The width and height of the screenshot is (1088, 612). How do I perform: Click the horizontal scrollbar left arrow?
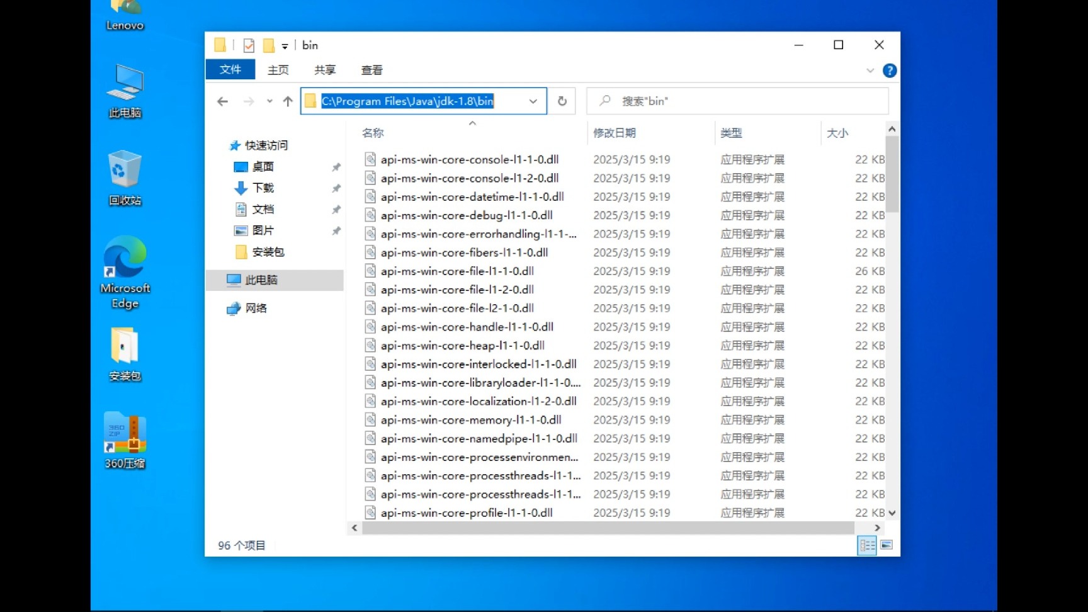[354, 528]
